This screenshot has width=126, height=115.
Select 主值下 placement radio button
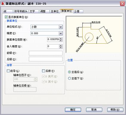pos(69,79)
